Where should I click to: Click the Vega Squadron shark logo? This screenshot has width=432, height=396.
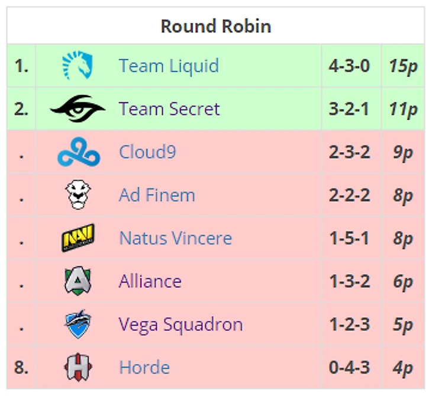[x=78, y=324]
